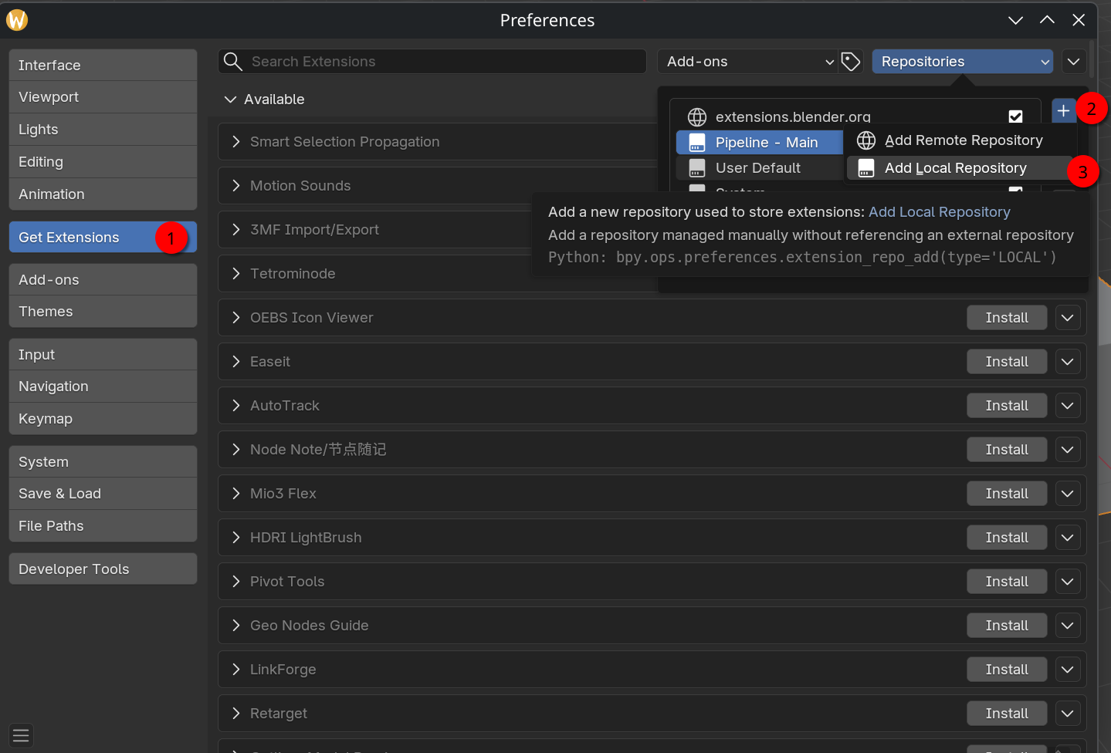Install the HDRI LightBrush extension

(x=1006, y=538)
